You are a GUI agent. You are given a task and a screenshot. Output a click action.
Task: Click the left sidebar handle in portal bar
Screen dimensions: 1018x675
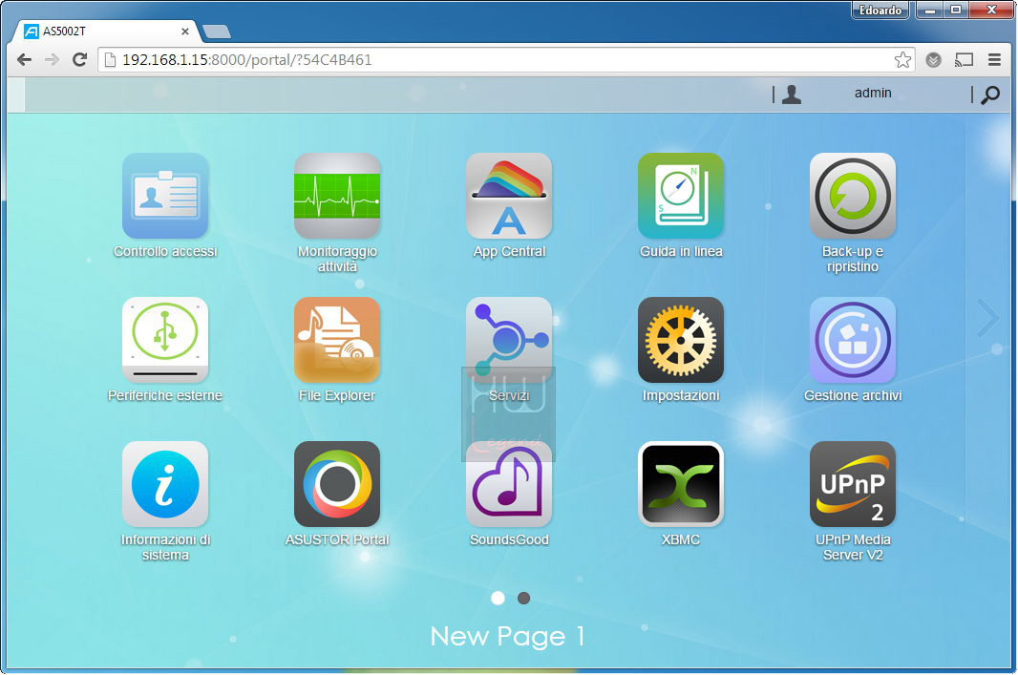point(16,95)
